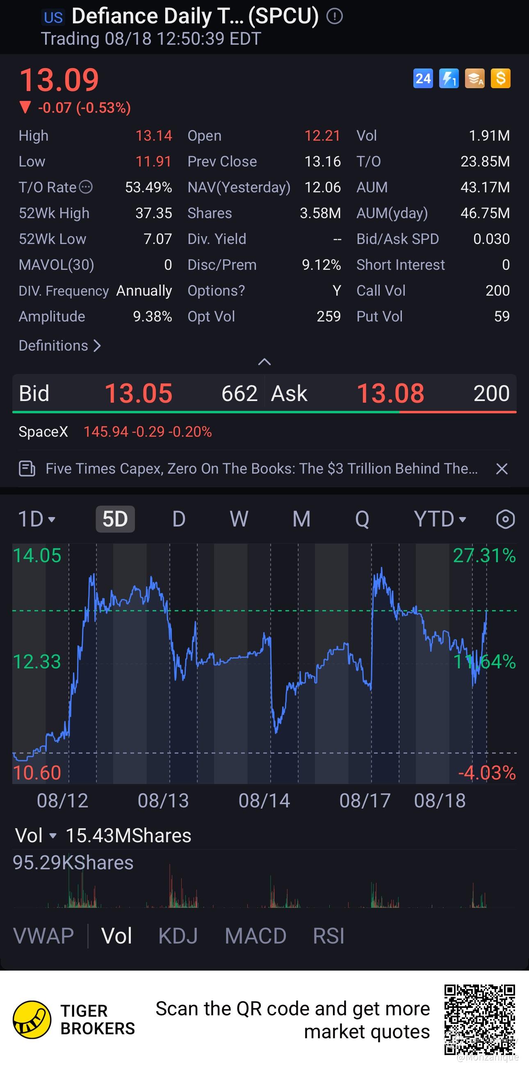Select the MACD indicator
The image size is (529, 1069).
click(255, 936)
